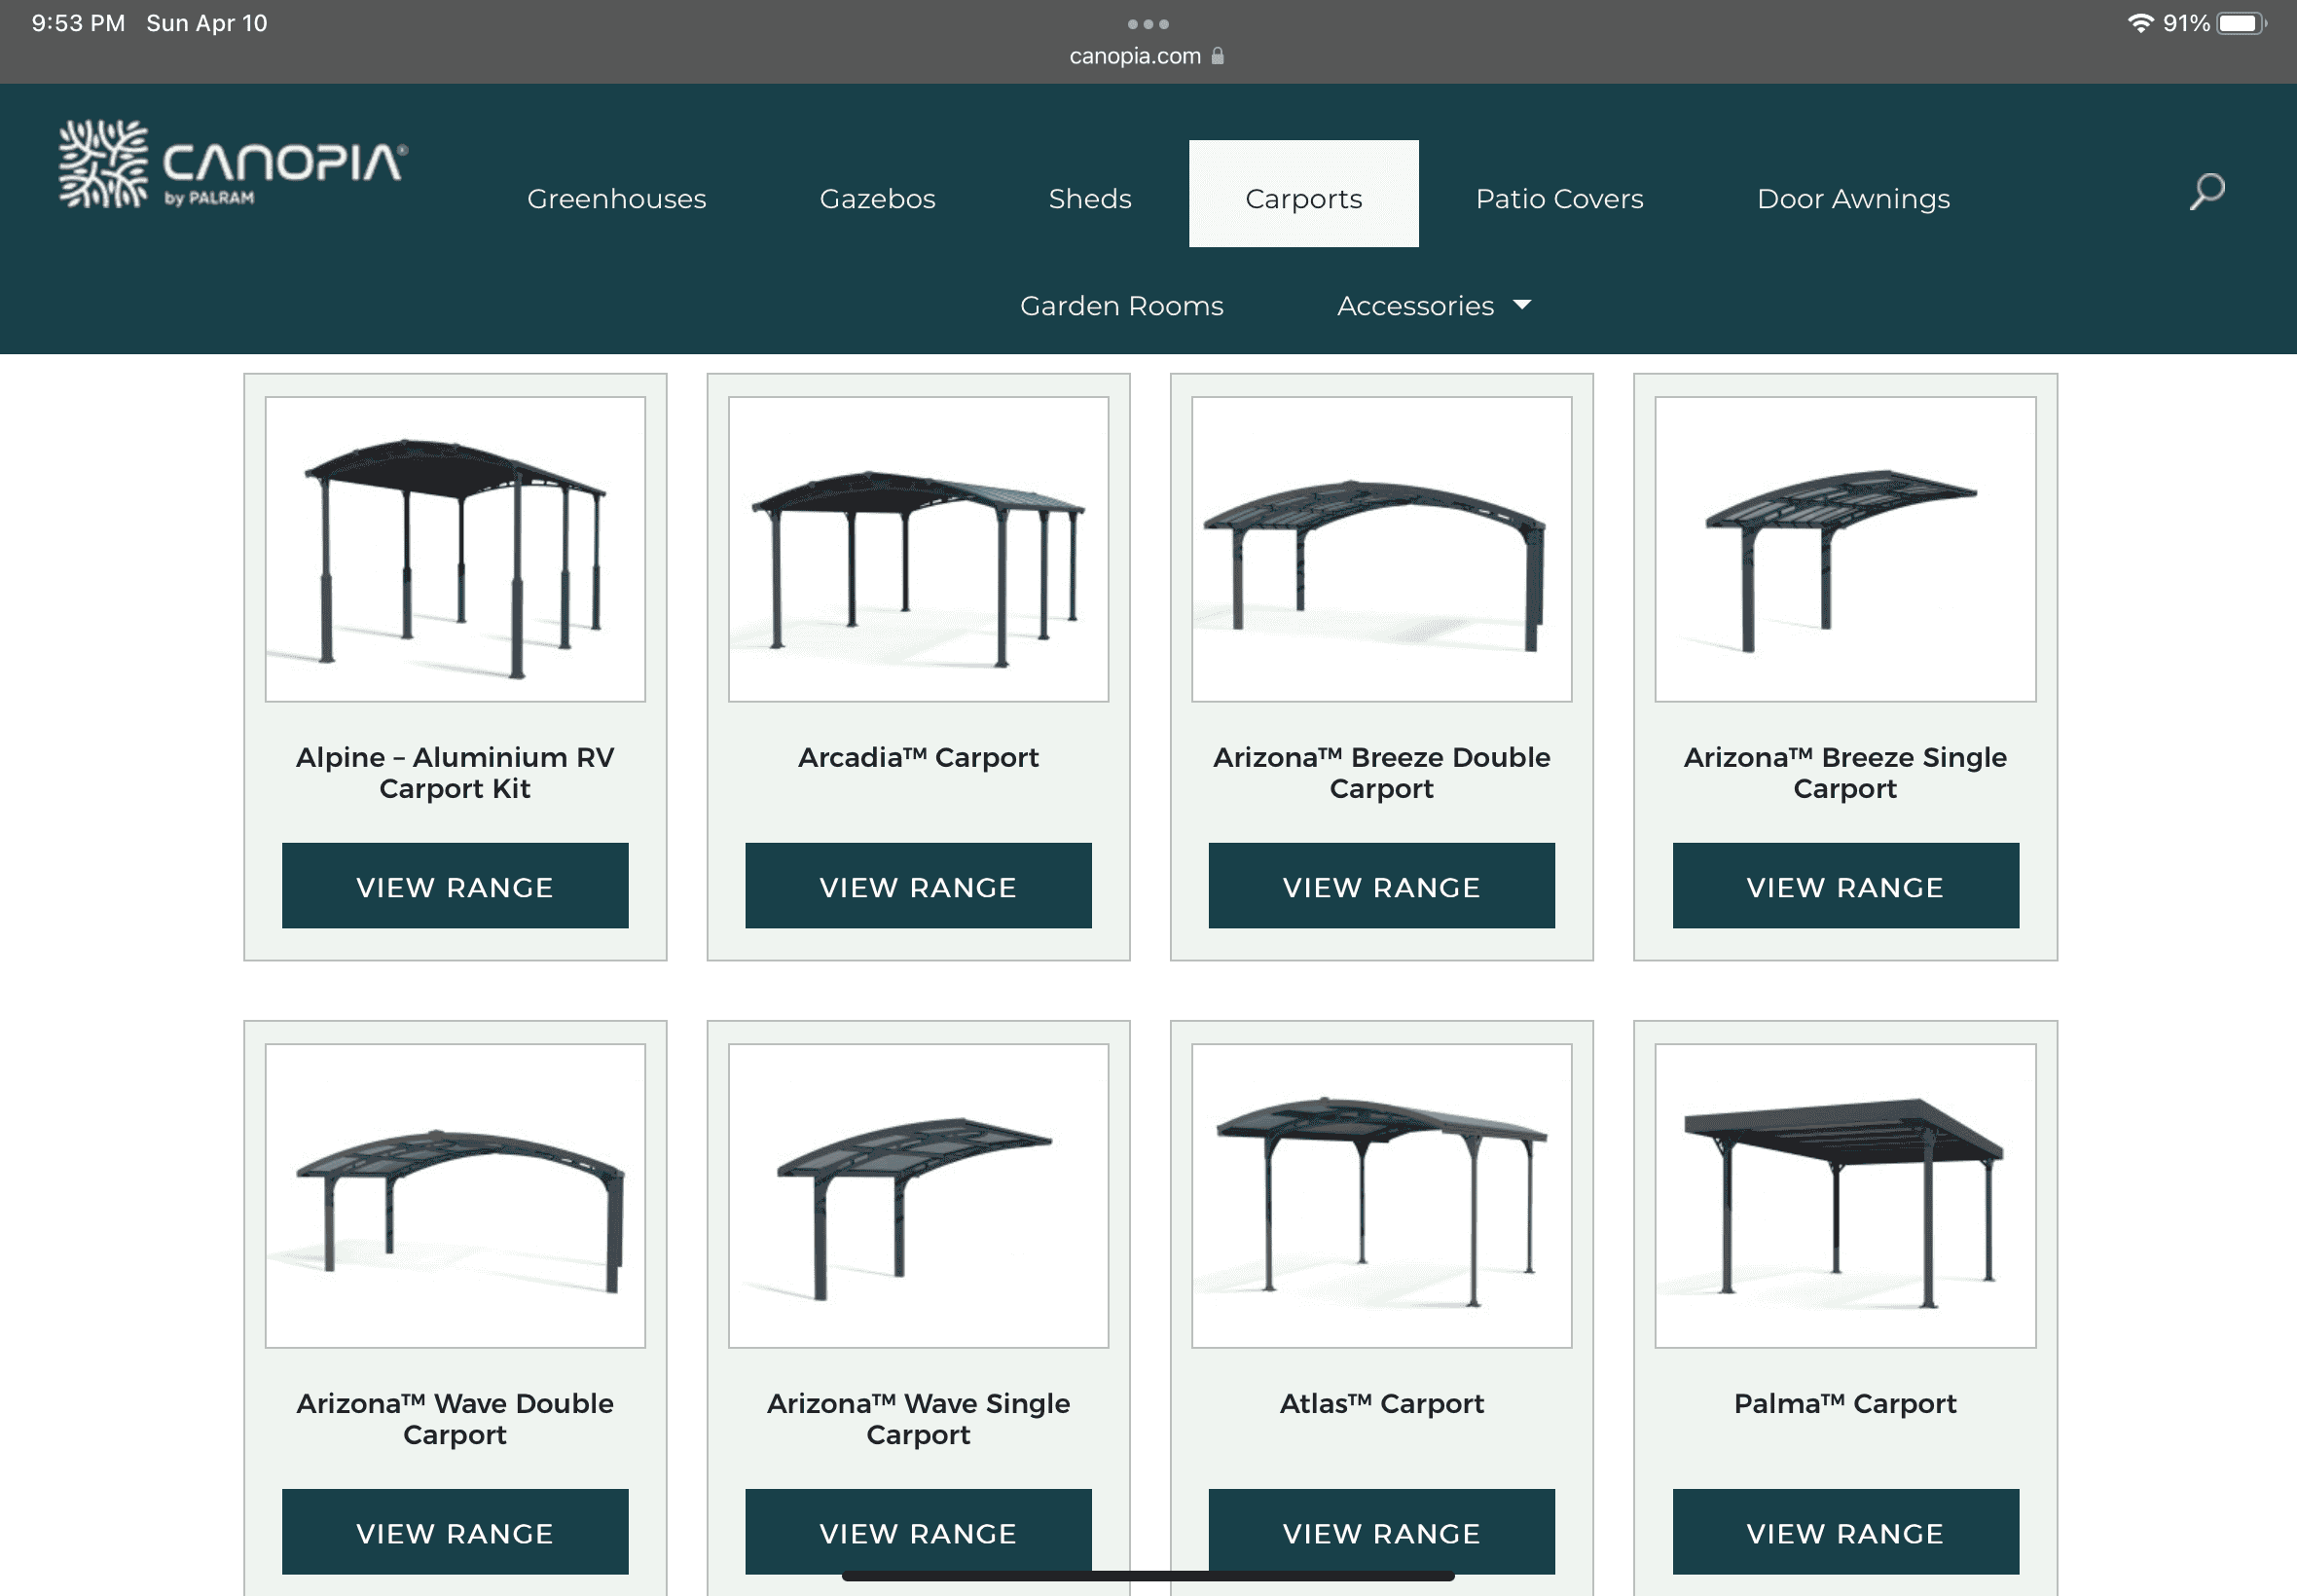Tap the home indicator bar at bottom
The width and height of the screenshot is (2297, 1596).
coord(1147,1577)
